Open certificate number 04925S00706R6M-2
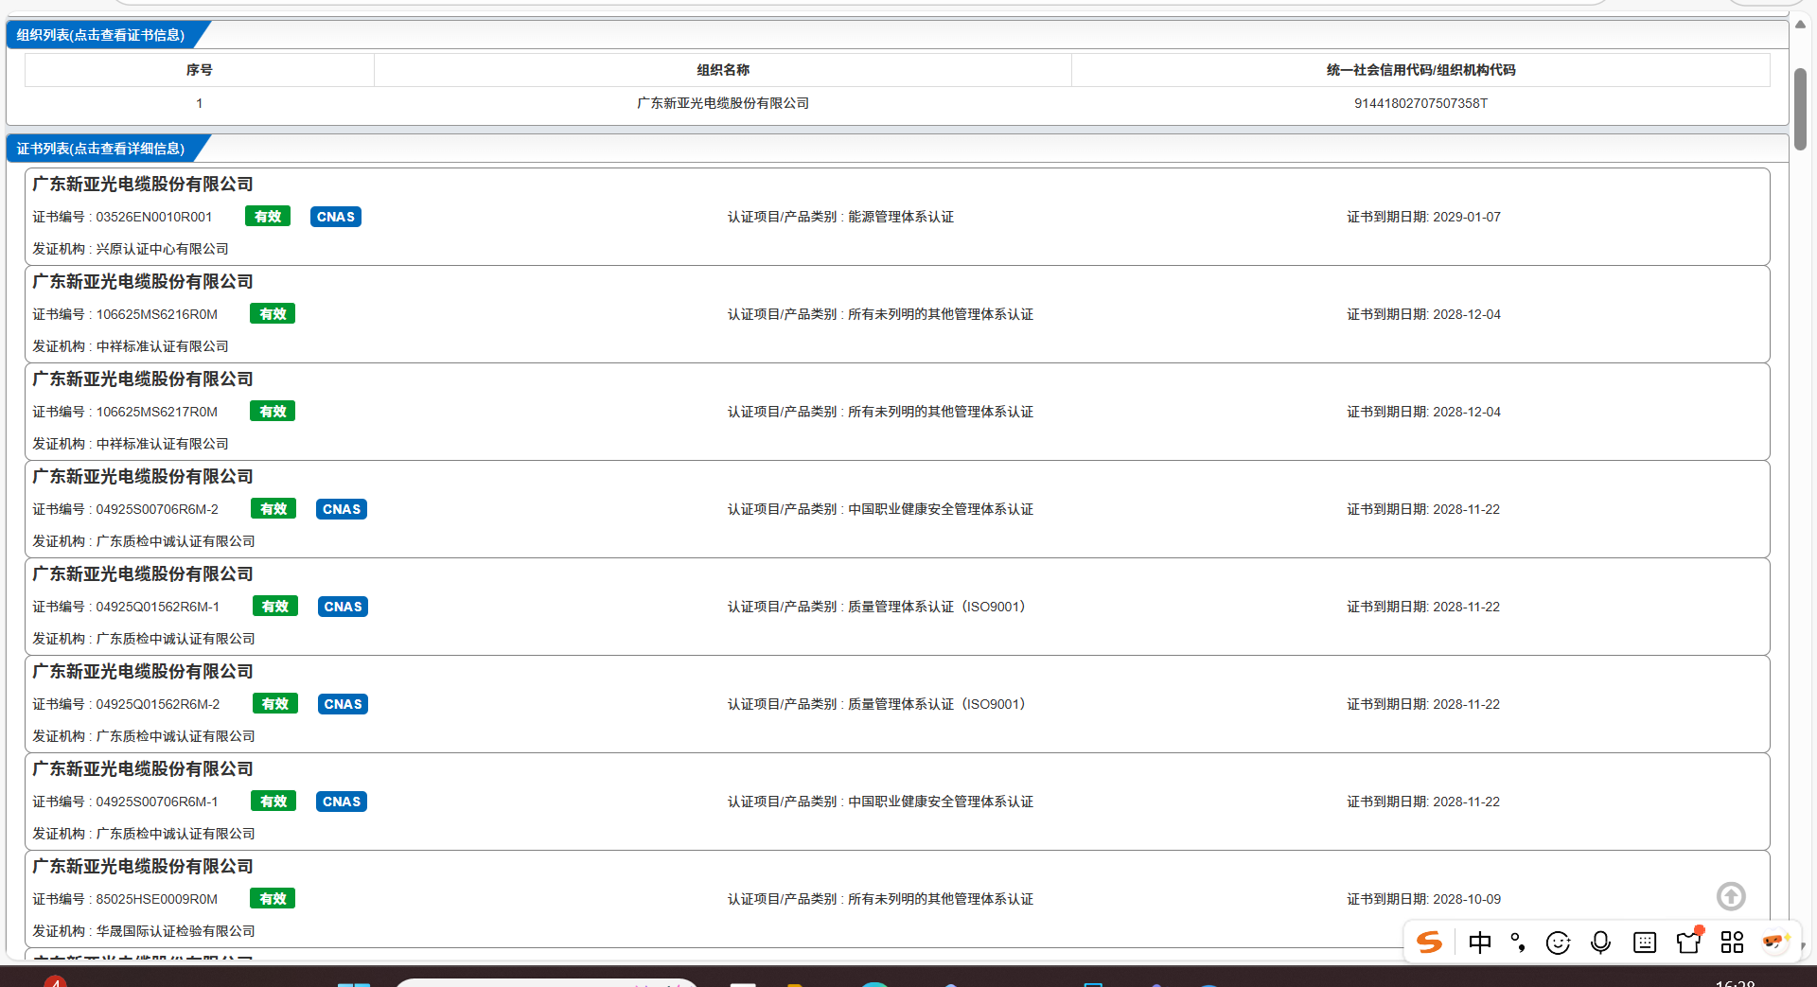This screenshot has width=1817, height=987. click(x=157, y=509)
